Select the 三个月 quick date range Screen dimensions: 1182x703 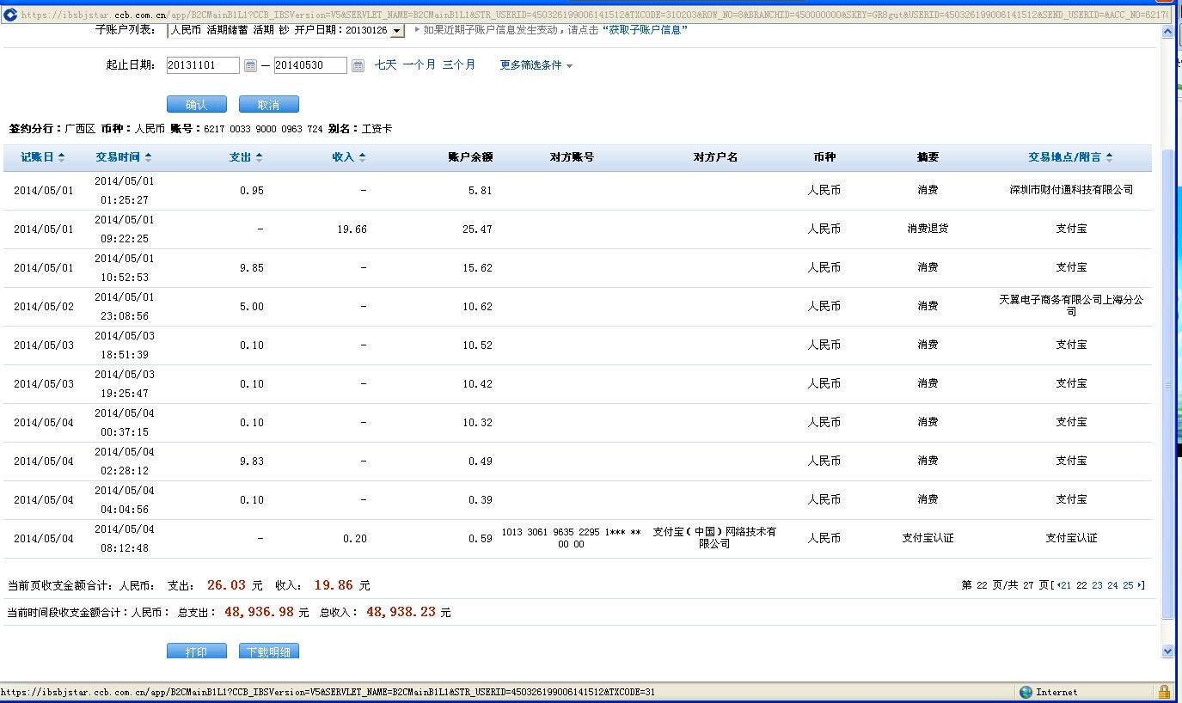pos(458,64)
